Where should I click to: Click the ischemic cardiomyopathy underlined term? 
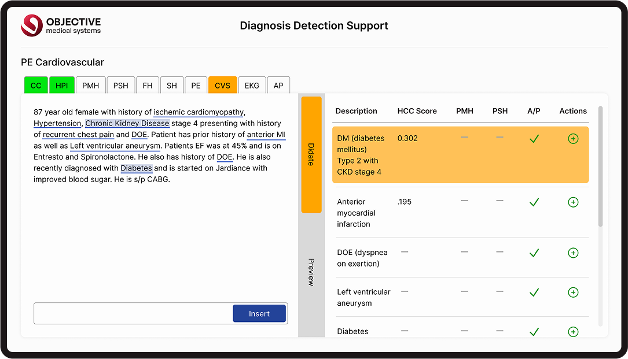(199, 112)
